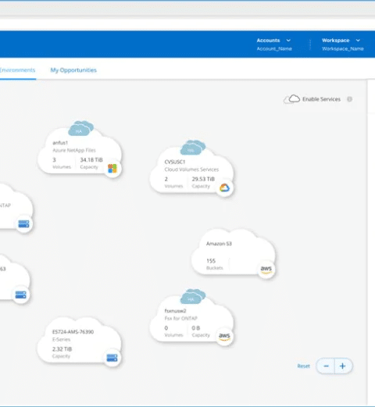
Task: Click the Google Cloud logo on CVSUSC1
Action: [224, 187]
